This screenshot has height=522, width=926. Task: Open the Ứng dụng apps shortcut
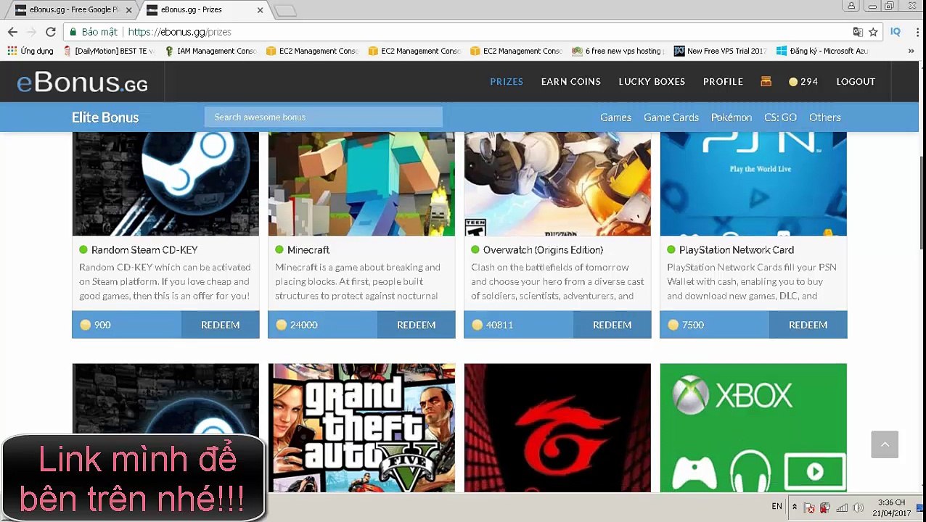tap(30, 51)
